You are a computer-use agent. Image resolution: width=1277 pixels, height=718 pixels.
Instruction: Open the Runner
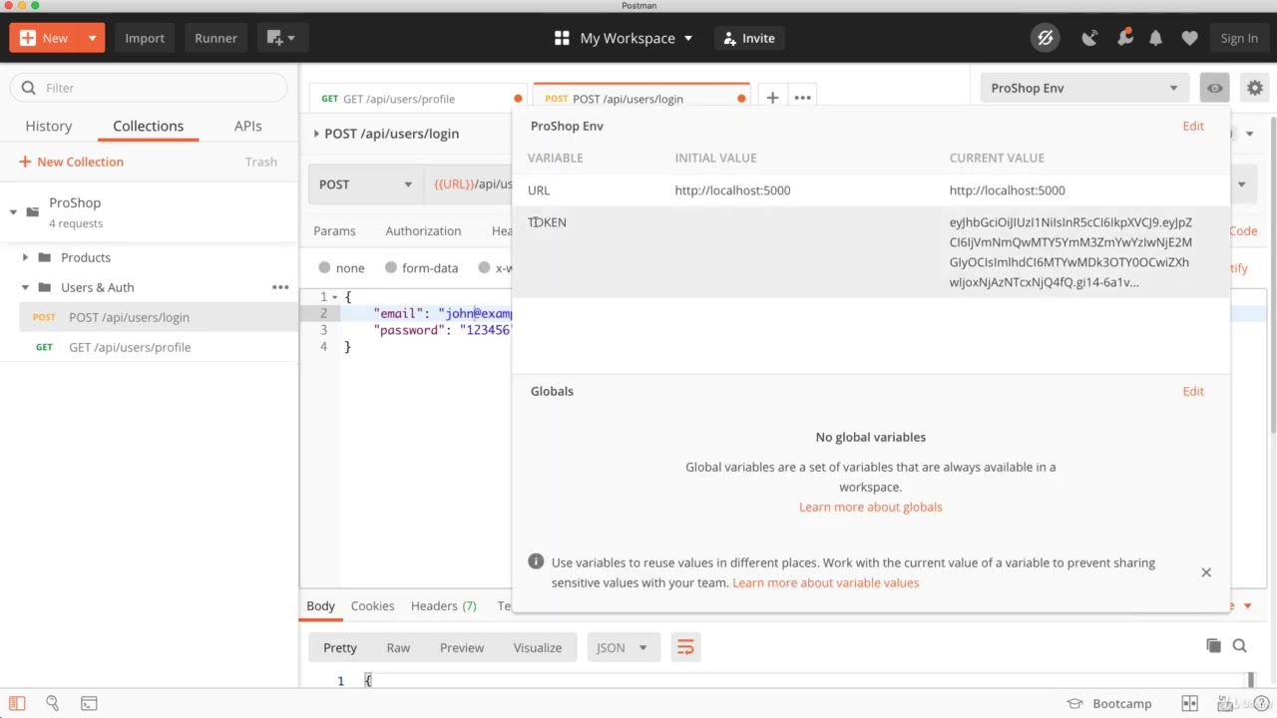pyautogui.click(x=215, y=38)
